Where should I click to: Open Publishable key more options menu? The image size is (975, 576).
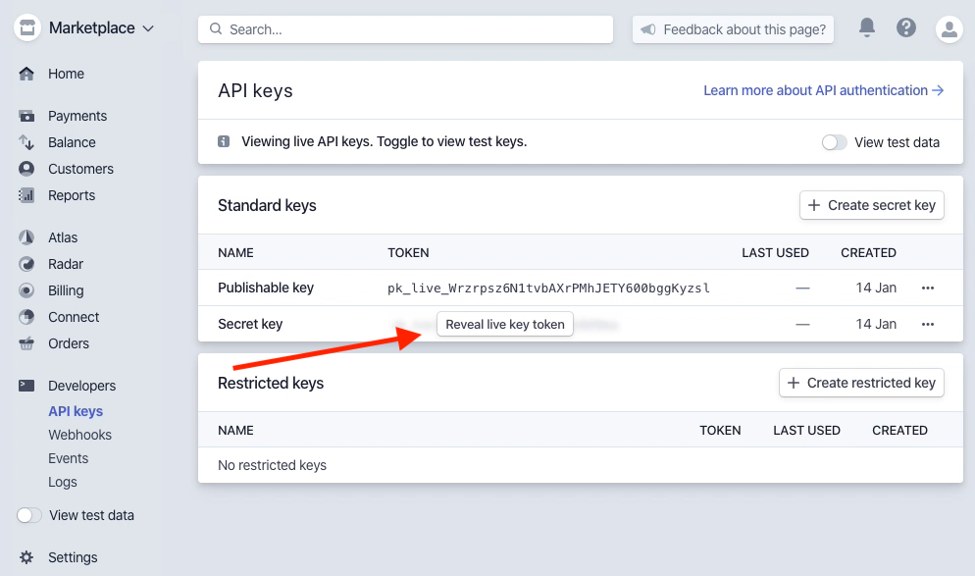coord(928,288)
